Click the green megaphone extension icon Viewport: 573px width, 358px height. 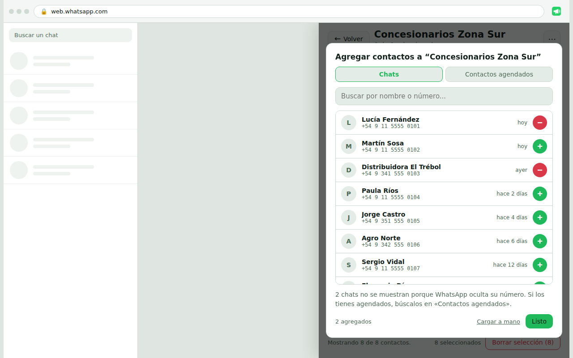(x=556, y=11)
